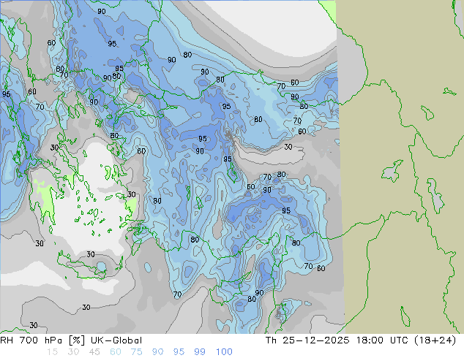The width and height of the screenshot is (464, 358).
Task: Click the legend value 30 in color scale
Action: click(73, 352)
